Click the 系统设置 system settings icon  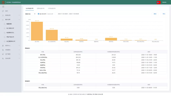click(3, 59)
